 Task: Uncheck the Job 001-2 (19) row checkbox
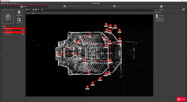pos(20,30)
